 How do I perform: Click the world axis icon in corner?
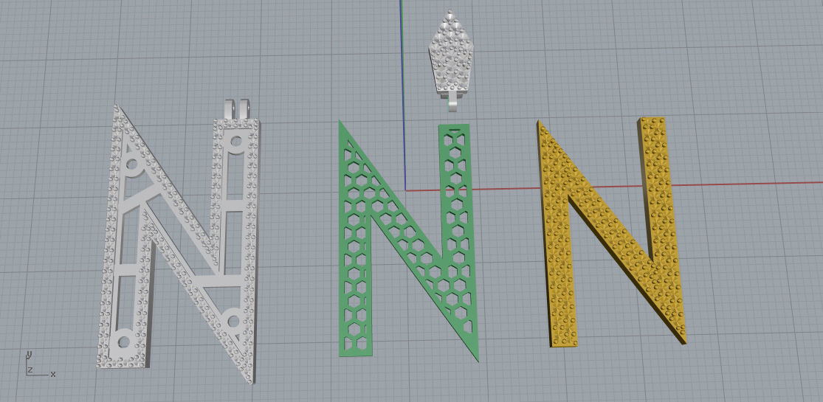[41, 364]
